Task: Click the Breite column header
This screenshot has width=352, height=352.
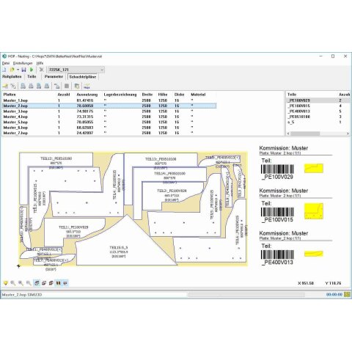Action: tap(147, 95)
